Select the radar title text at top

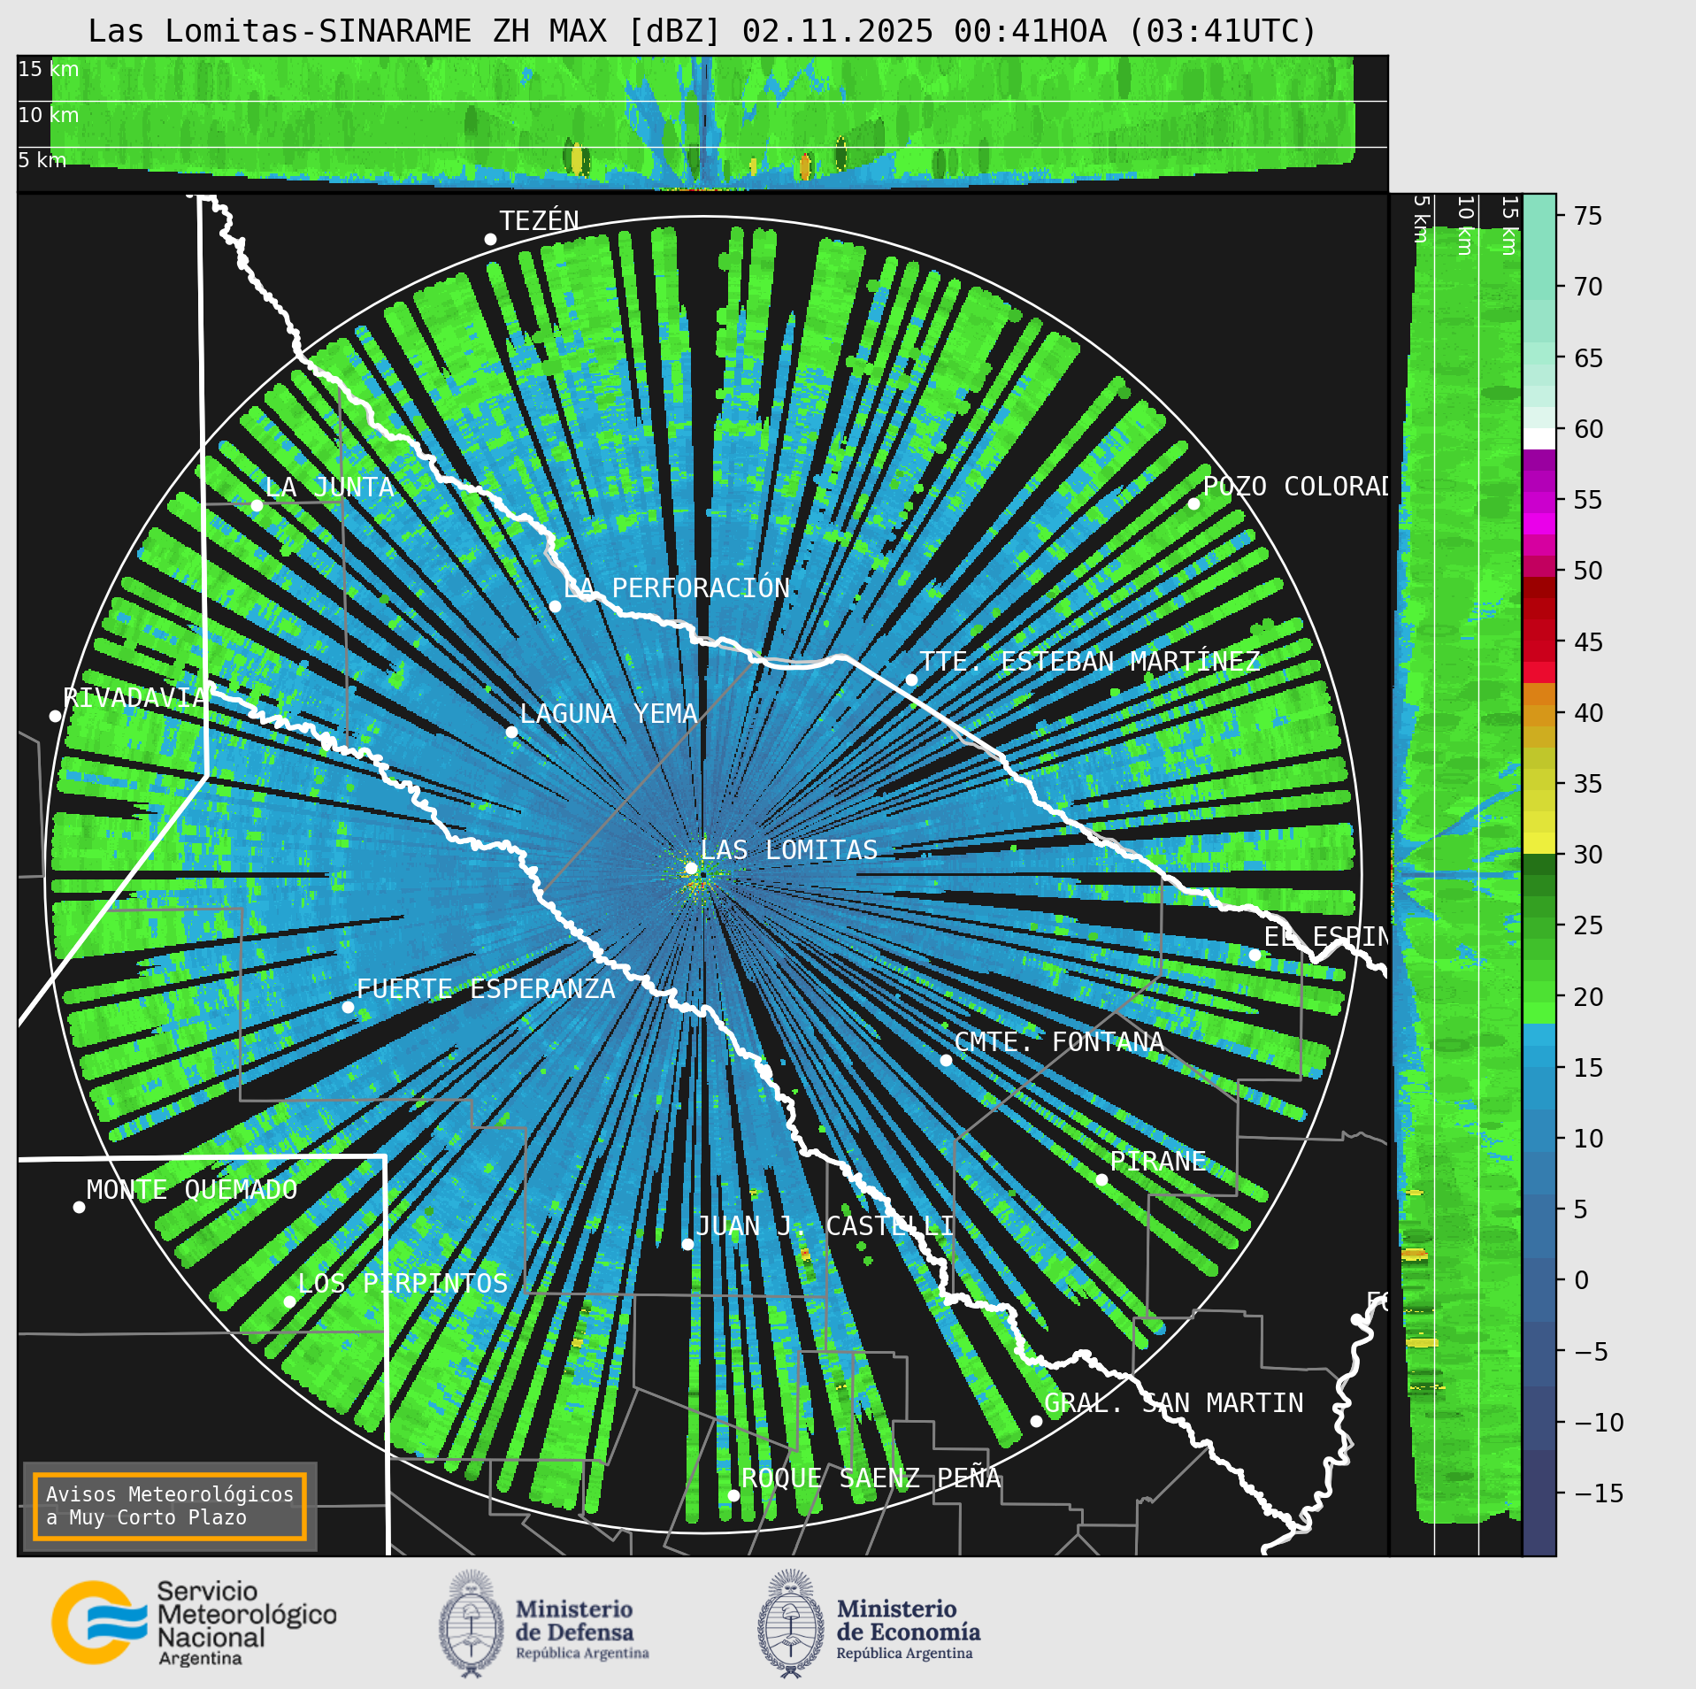702,32
